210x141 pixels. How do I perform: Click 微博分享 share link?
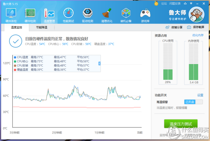(x=177, y=27)
